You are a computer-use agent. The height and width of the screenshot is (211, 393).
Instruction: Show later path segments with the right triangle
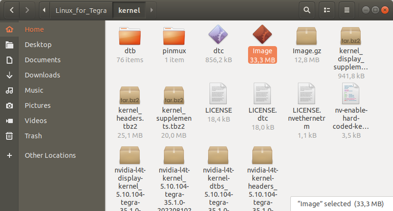click(x=152, y=10)
